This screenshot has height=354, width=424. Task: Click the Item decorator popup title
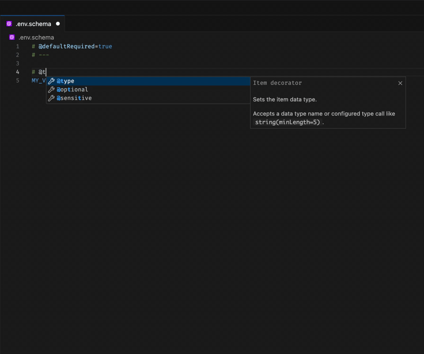(277, 83)
